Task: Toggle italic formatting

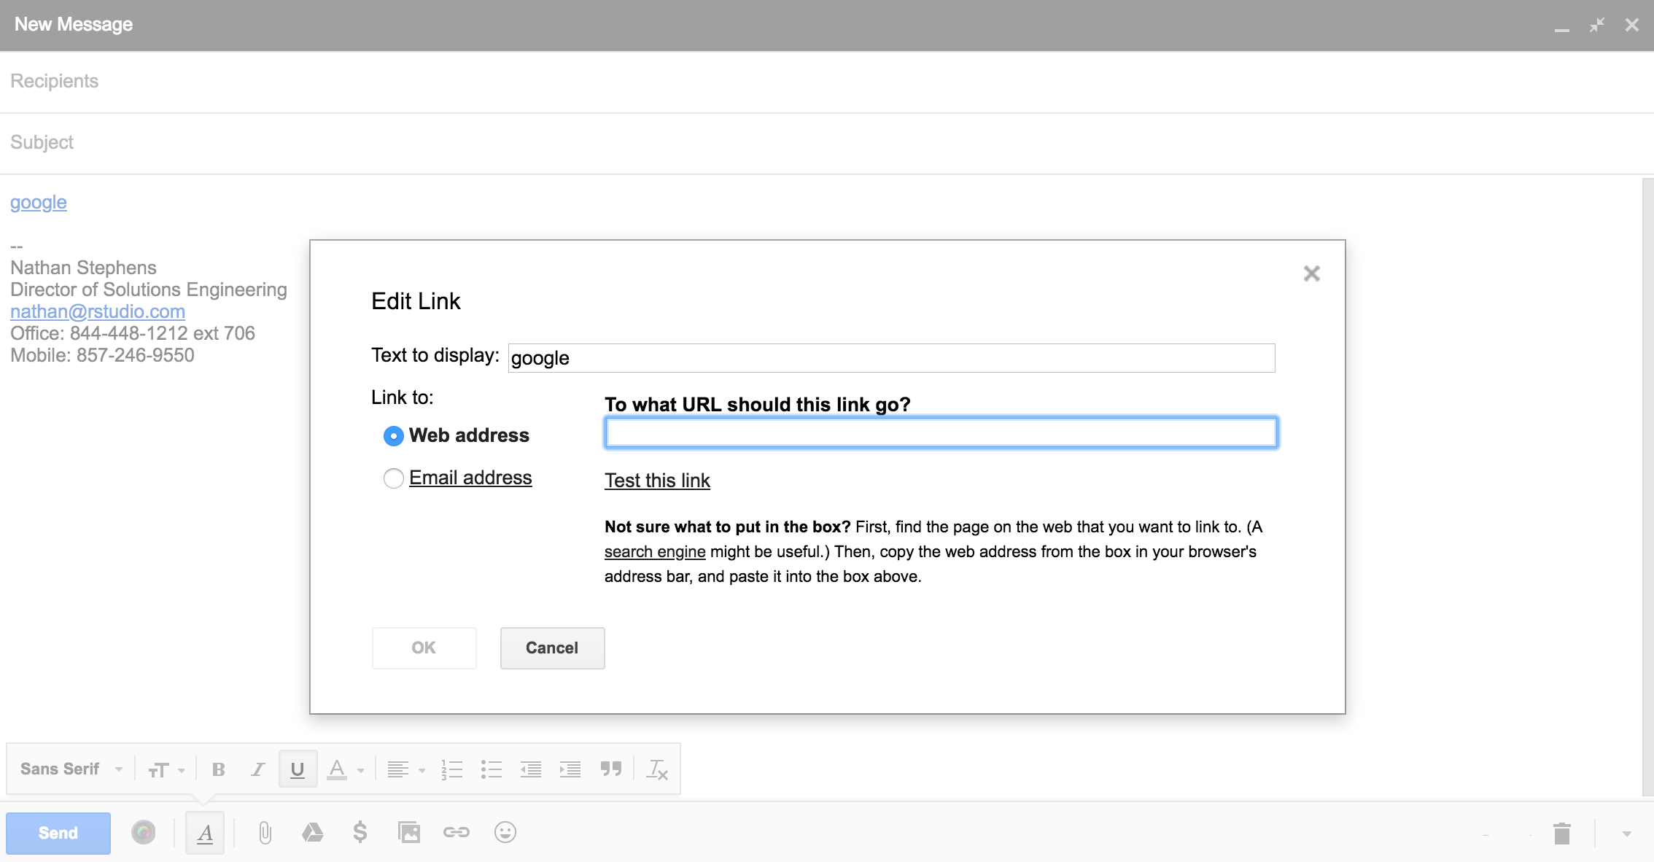Action: click(x=257, y=769)
